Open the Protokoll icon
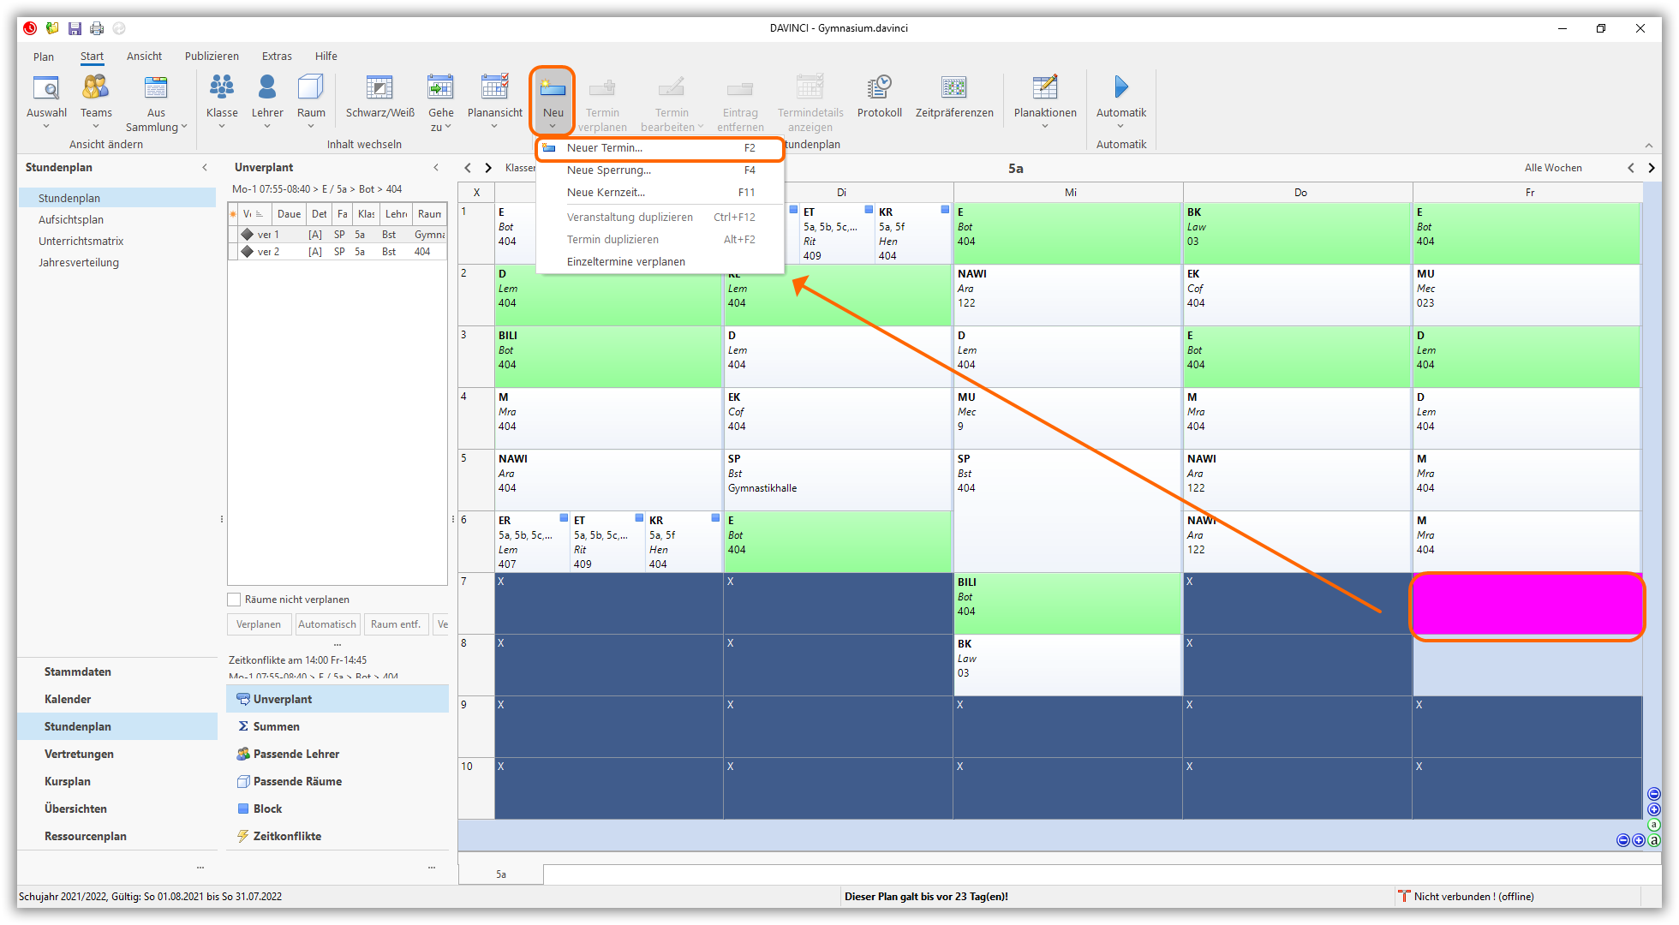Image resolution: width=1679 pixels, height=925 pixels. coord(879,88)
